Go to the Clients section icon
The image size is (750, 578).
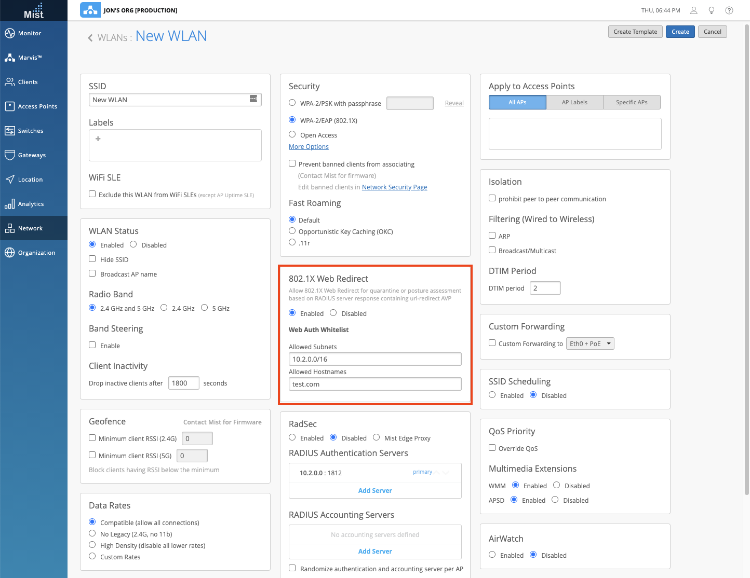pos(9,82)
